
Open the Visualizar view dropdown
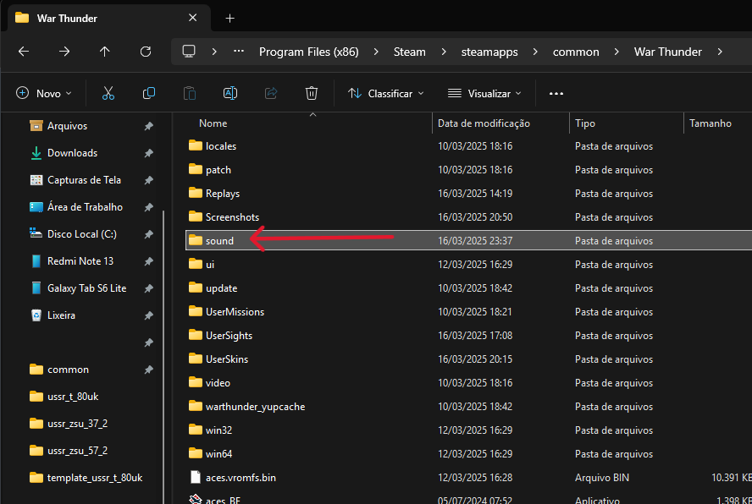pos(485,93)
